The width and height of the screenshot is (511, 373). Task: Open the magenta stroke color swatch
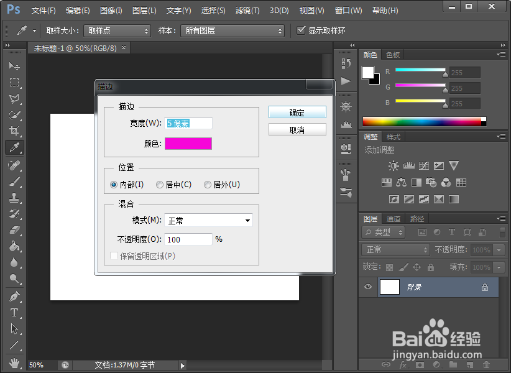pos(188,143)
